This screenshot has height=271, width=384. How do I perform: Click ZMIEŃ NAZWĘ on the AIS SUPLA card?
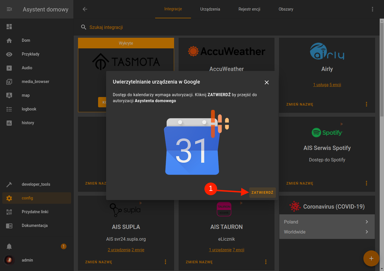point(99,262)
